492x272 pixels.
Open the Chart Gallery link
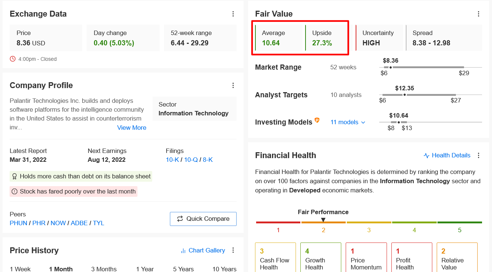point(207,251)
